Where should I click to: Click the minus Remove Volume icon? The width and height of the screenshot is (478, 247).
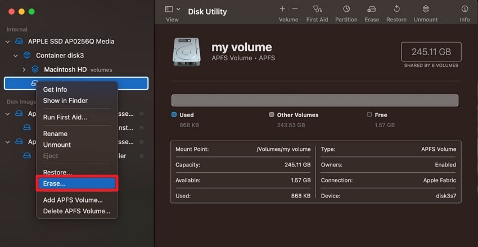coord(295,9)
